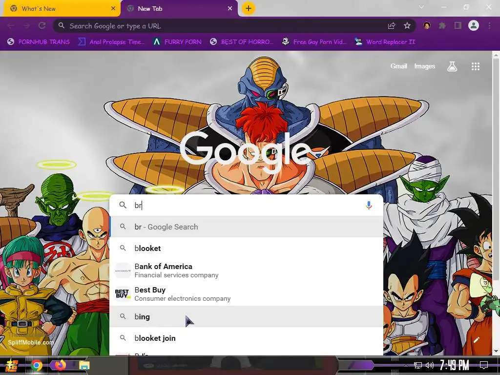Click the Chrome taskbar icon
Screen dimensions: 500x375
click(36, 365)
